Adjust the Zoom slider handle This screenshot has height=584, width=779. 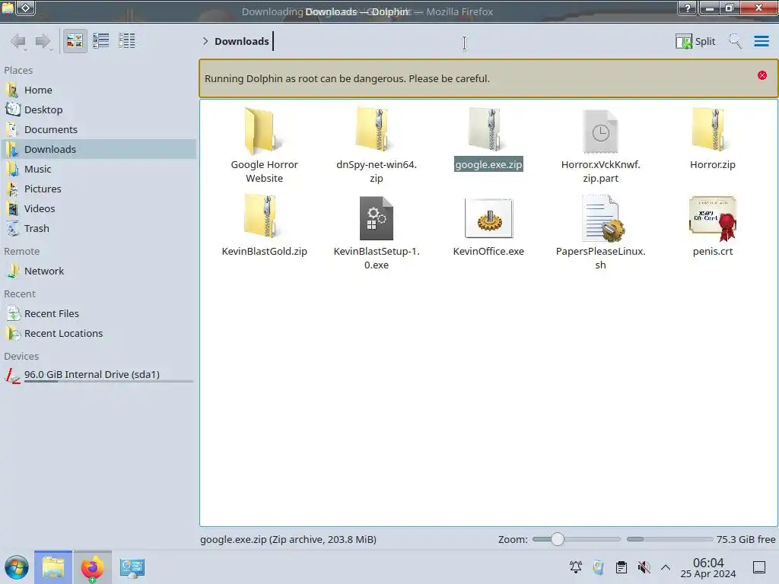click(x=558, y=539)
